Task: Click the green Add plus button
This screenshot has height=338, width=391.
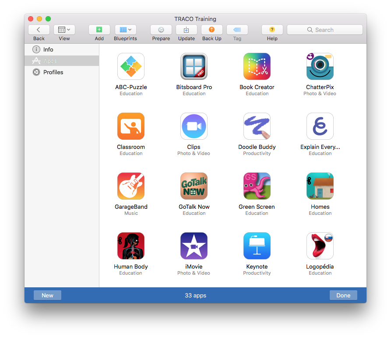Action: pos(99,30)
